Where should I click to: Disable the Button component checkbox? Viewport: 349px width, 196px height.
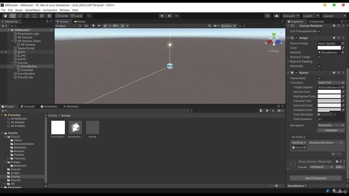(x=296, y=72)
